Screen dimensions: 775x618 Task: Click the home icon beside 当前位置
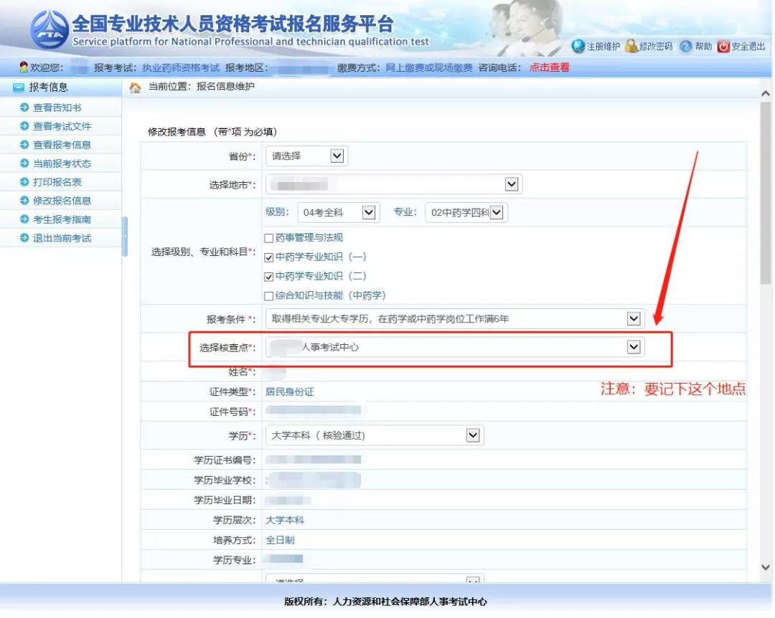point(135,88)
